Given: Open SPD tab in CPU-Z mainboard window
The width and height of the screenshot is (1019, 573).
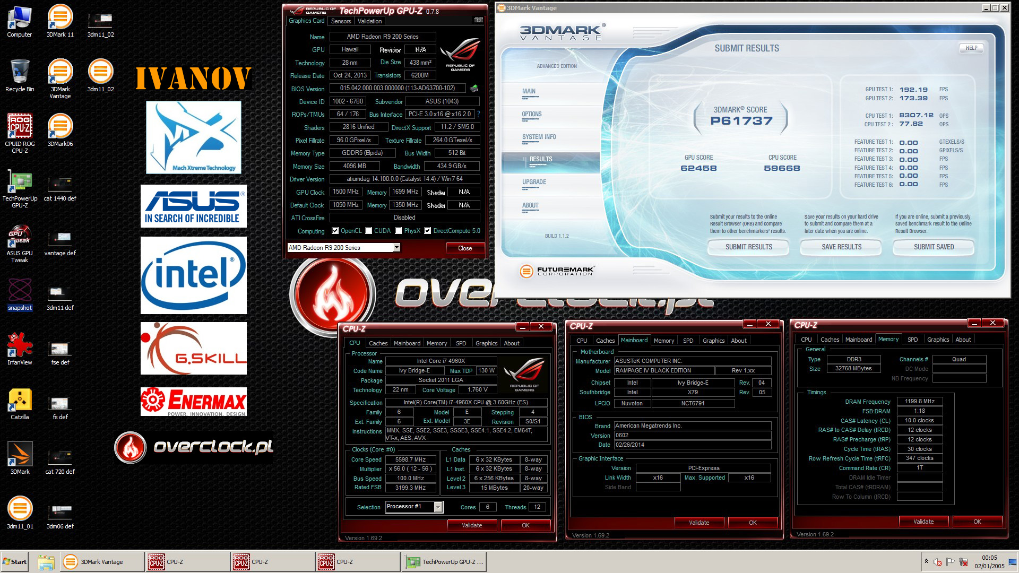Looking at the screenshot, I should 688,341.
